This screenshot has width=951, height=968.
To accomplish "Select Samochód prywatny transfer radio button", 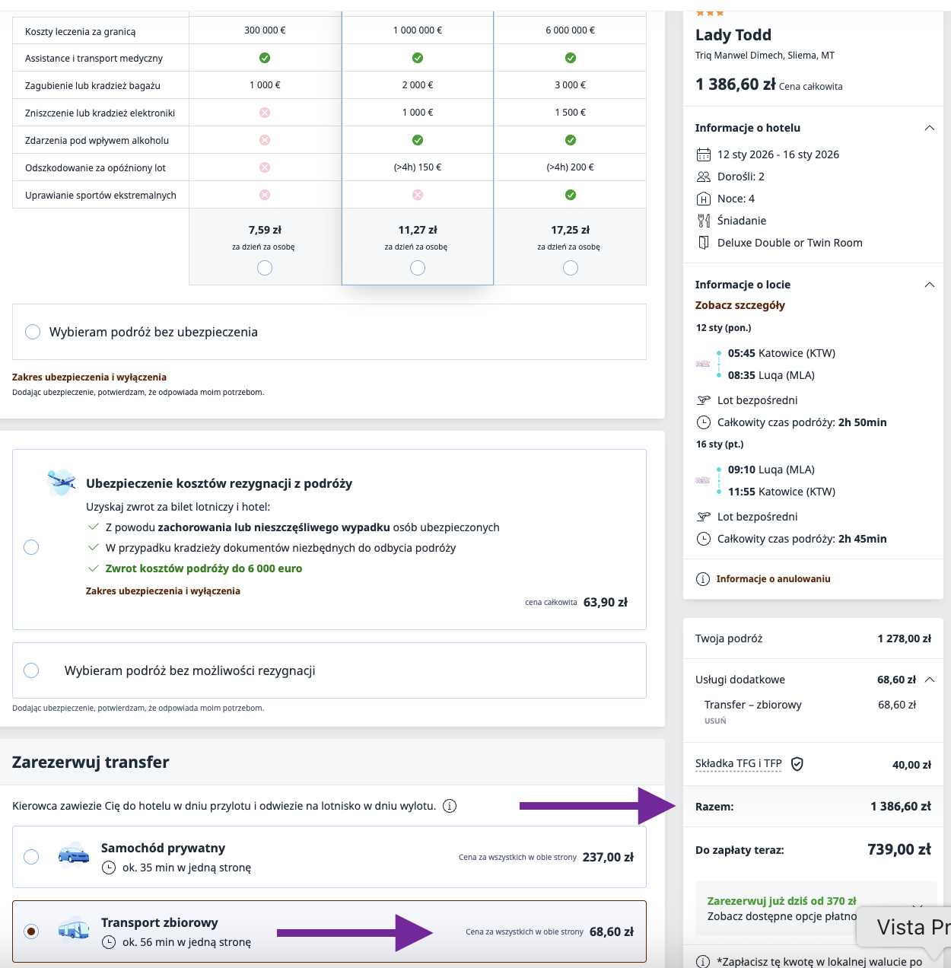I will coord(31,857).
